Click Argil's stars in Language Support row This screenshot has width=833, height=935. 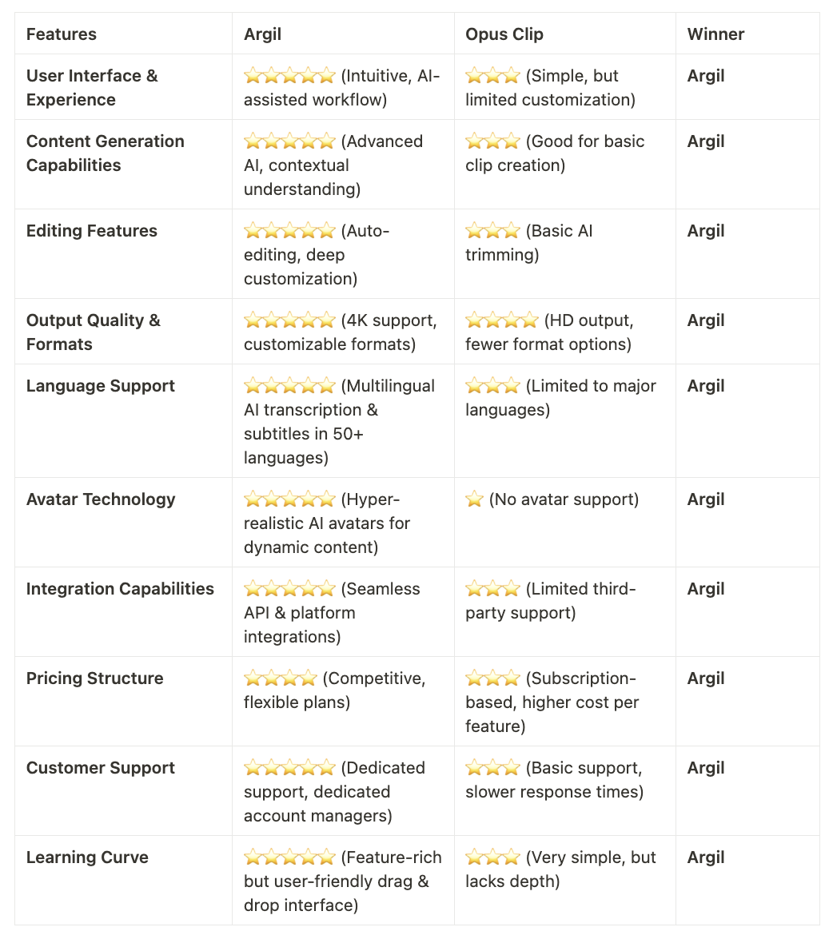289,386
